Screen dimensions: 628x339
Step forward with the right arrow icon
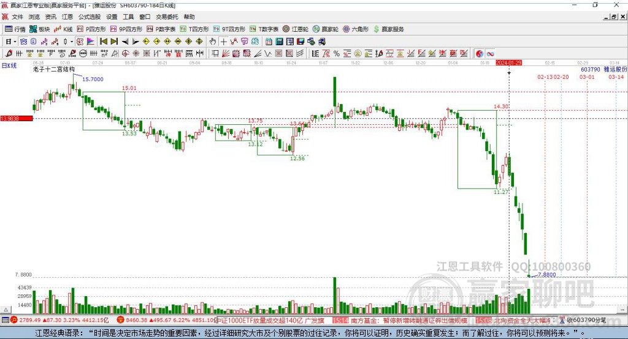pyautogui.click(x=136, y=42)
